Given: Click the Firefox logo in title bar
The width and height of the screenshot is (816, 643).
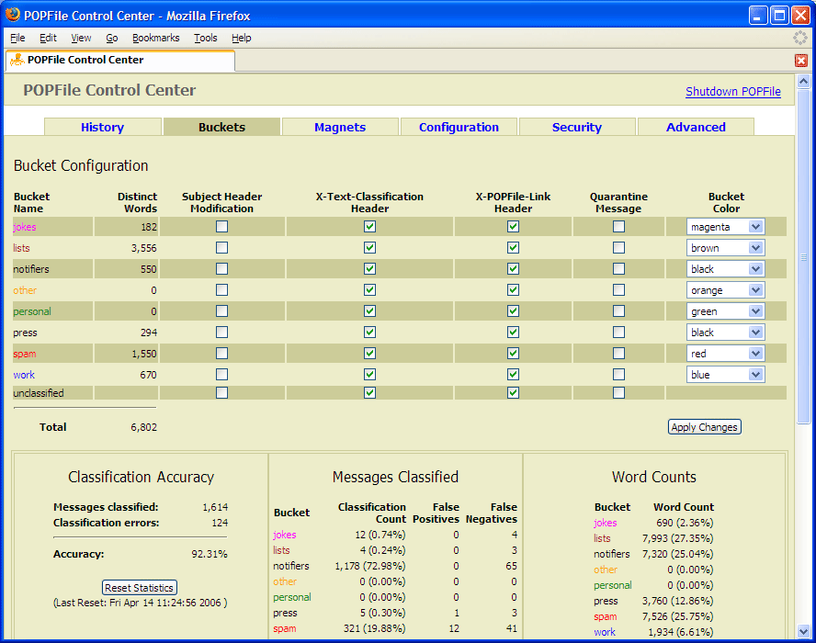Looking at the screenshot, I should click(x=13, y=15).
